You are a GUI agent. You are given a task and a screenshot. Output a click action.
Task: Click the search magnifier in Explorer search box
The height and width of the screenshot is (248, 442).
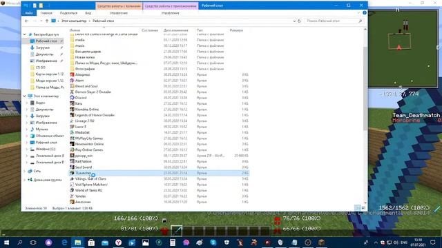pos(361,21)
